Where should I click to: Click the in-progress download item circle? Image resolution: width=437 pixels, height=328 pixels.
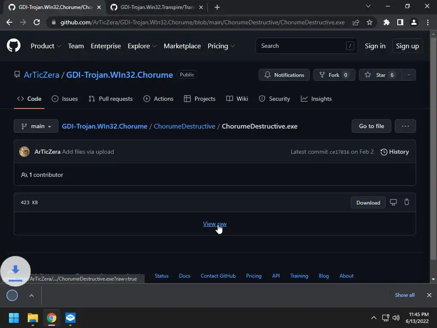coord(12,296)
